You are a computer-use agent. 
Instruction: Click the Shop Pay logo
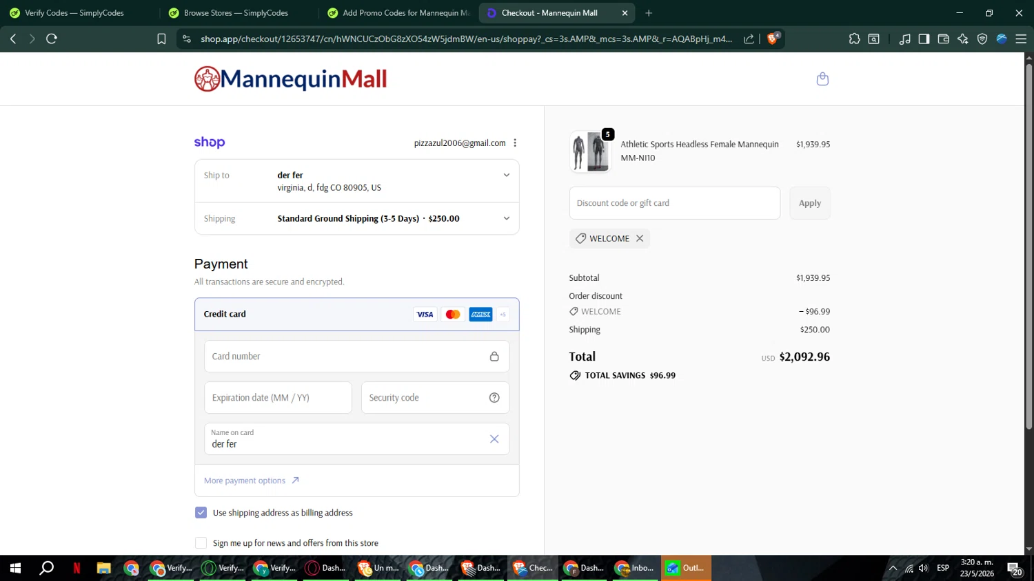[210, 142]
